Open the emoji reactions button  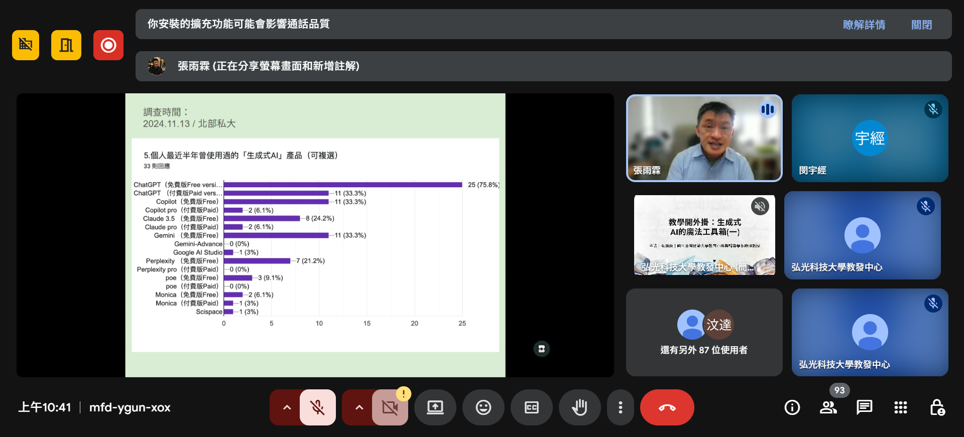tap(484, 407)
